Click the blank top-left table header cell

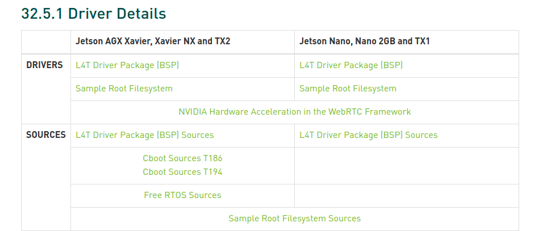[x=46, y=42]
